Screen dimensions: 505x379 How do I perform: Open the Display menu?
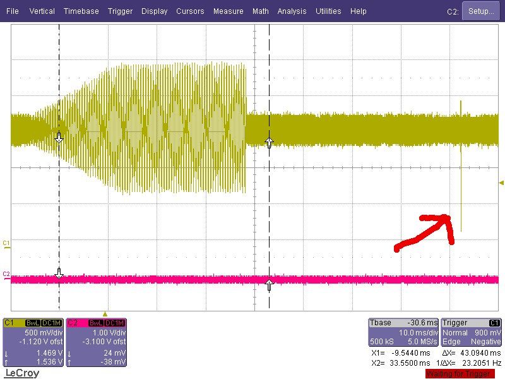click(x=154, y=11)
